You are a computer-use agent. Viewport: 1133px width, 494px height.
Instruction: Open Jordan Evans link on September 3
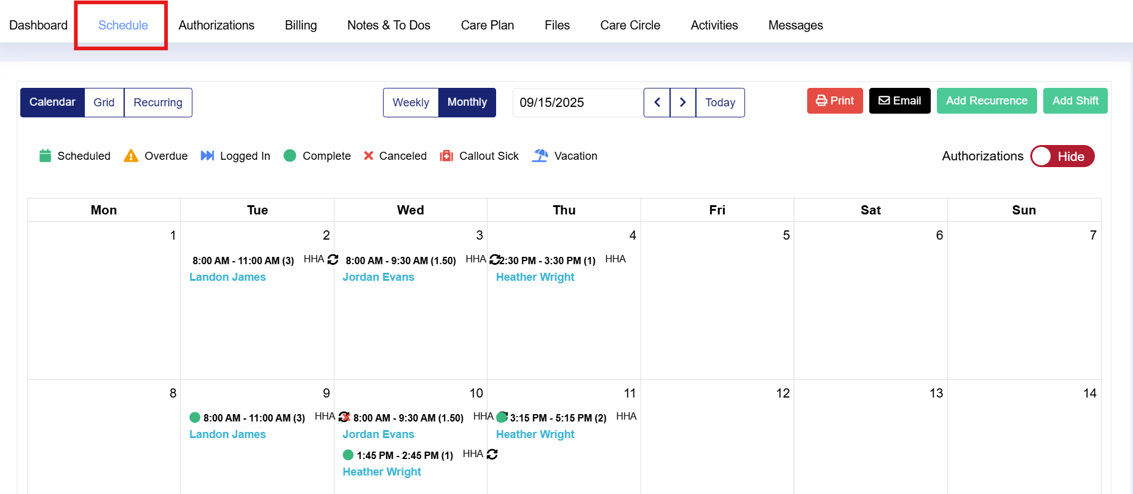[x=378, y=277]
